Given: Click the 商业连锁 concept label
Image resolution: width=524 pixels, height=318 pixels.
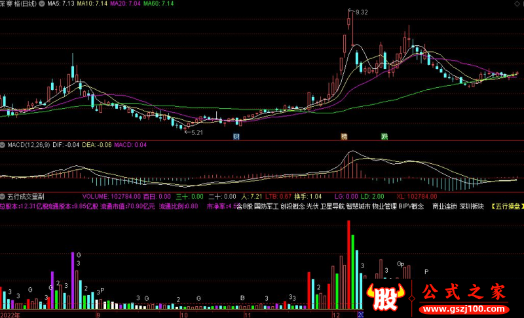Looking at the screenshot, I should [x=445, y=207].
